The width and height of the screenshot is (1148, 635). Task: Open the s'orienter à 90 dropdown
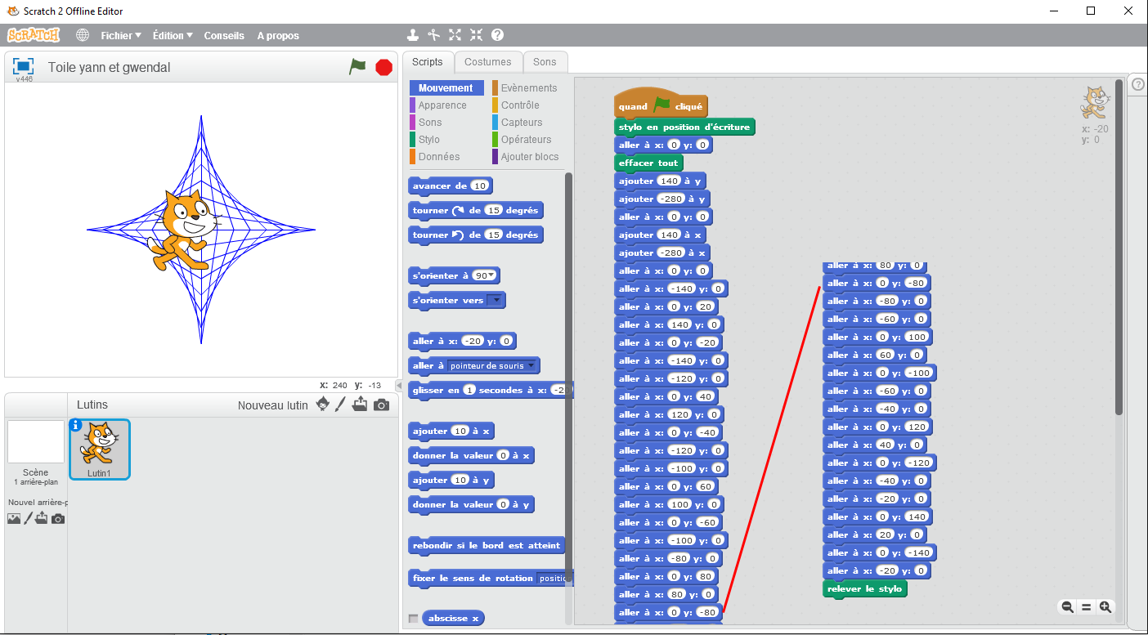coord(493,276)
